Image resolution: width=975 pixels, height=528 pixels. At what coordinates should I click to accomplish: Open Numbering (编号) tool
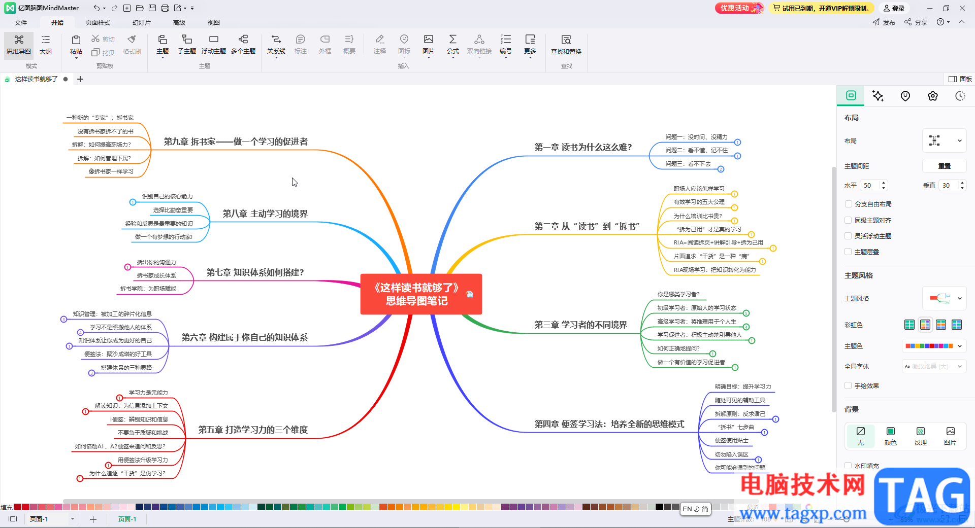[506, 45]
